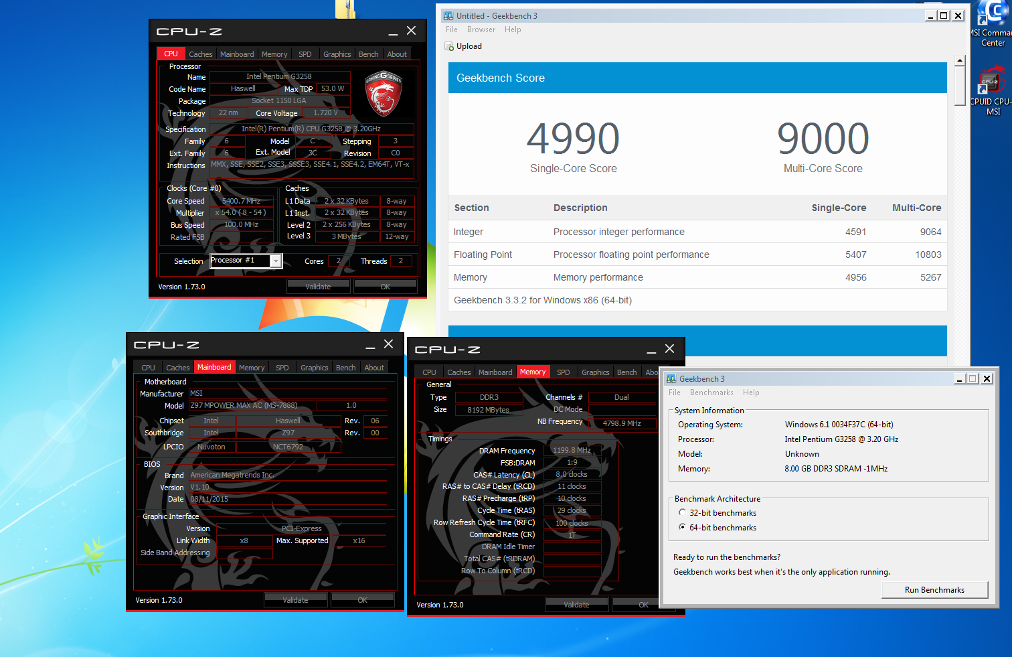Screen dimensions: 1012x657
Task: Click Geekbench 3 dialog title bar icon
Action: click(671, 379)
